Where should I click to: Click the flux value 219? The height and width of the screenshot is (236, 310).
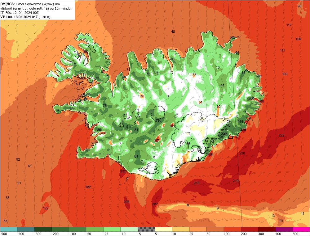236,181
